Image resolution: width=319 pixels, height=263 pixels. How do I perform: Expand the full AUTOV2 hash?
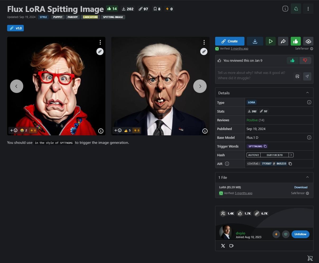291,155
